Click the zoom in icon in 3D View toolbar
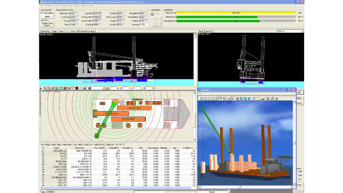This screenshot has height=193, width=343. pyautogui.click(x=202, y=98)
